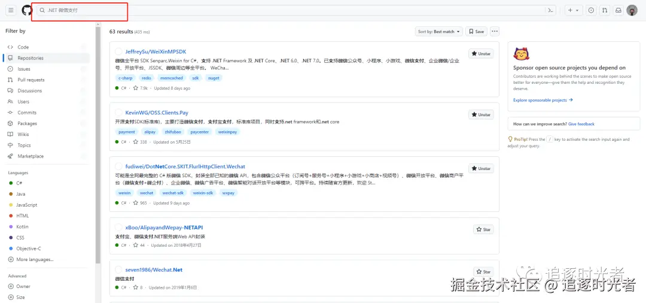Open the command palette icon

click(550, 10)
